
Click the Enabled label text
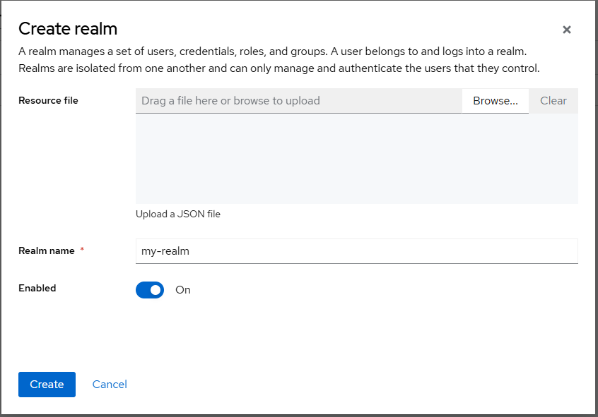click(37, 289)
